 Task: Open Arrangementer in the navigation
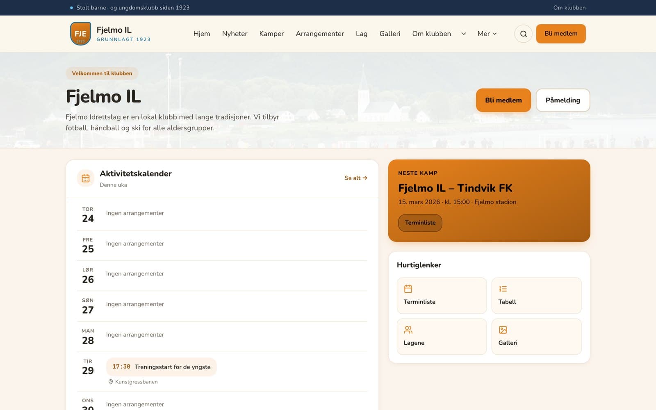click(x=320, y=34)
